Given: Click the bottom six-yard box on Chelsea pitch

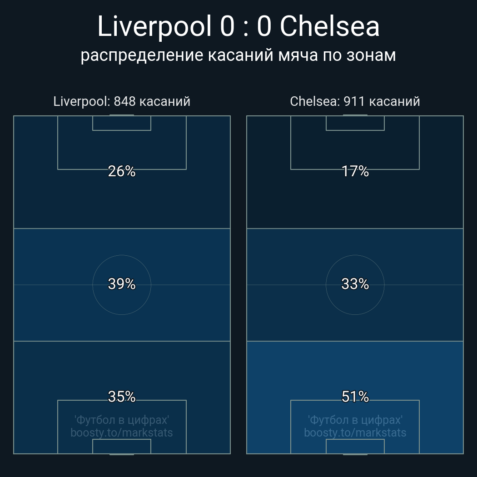Looking at the screenshot, I should click(355, 446).
